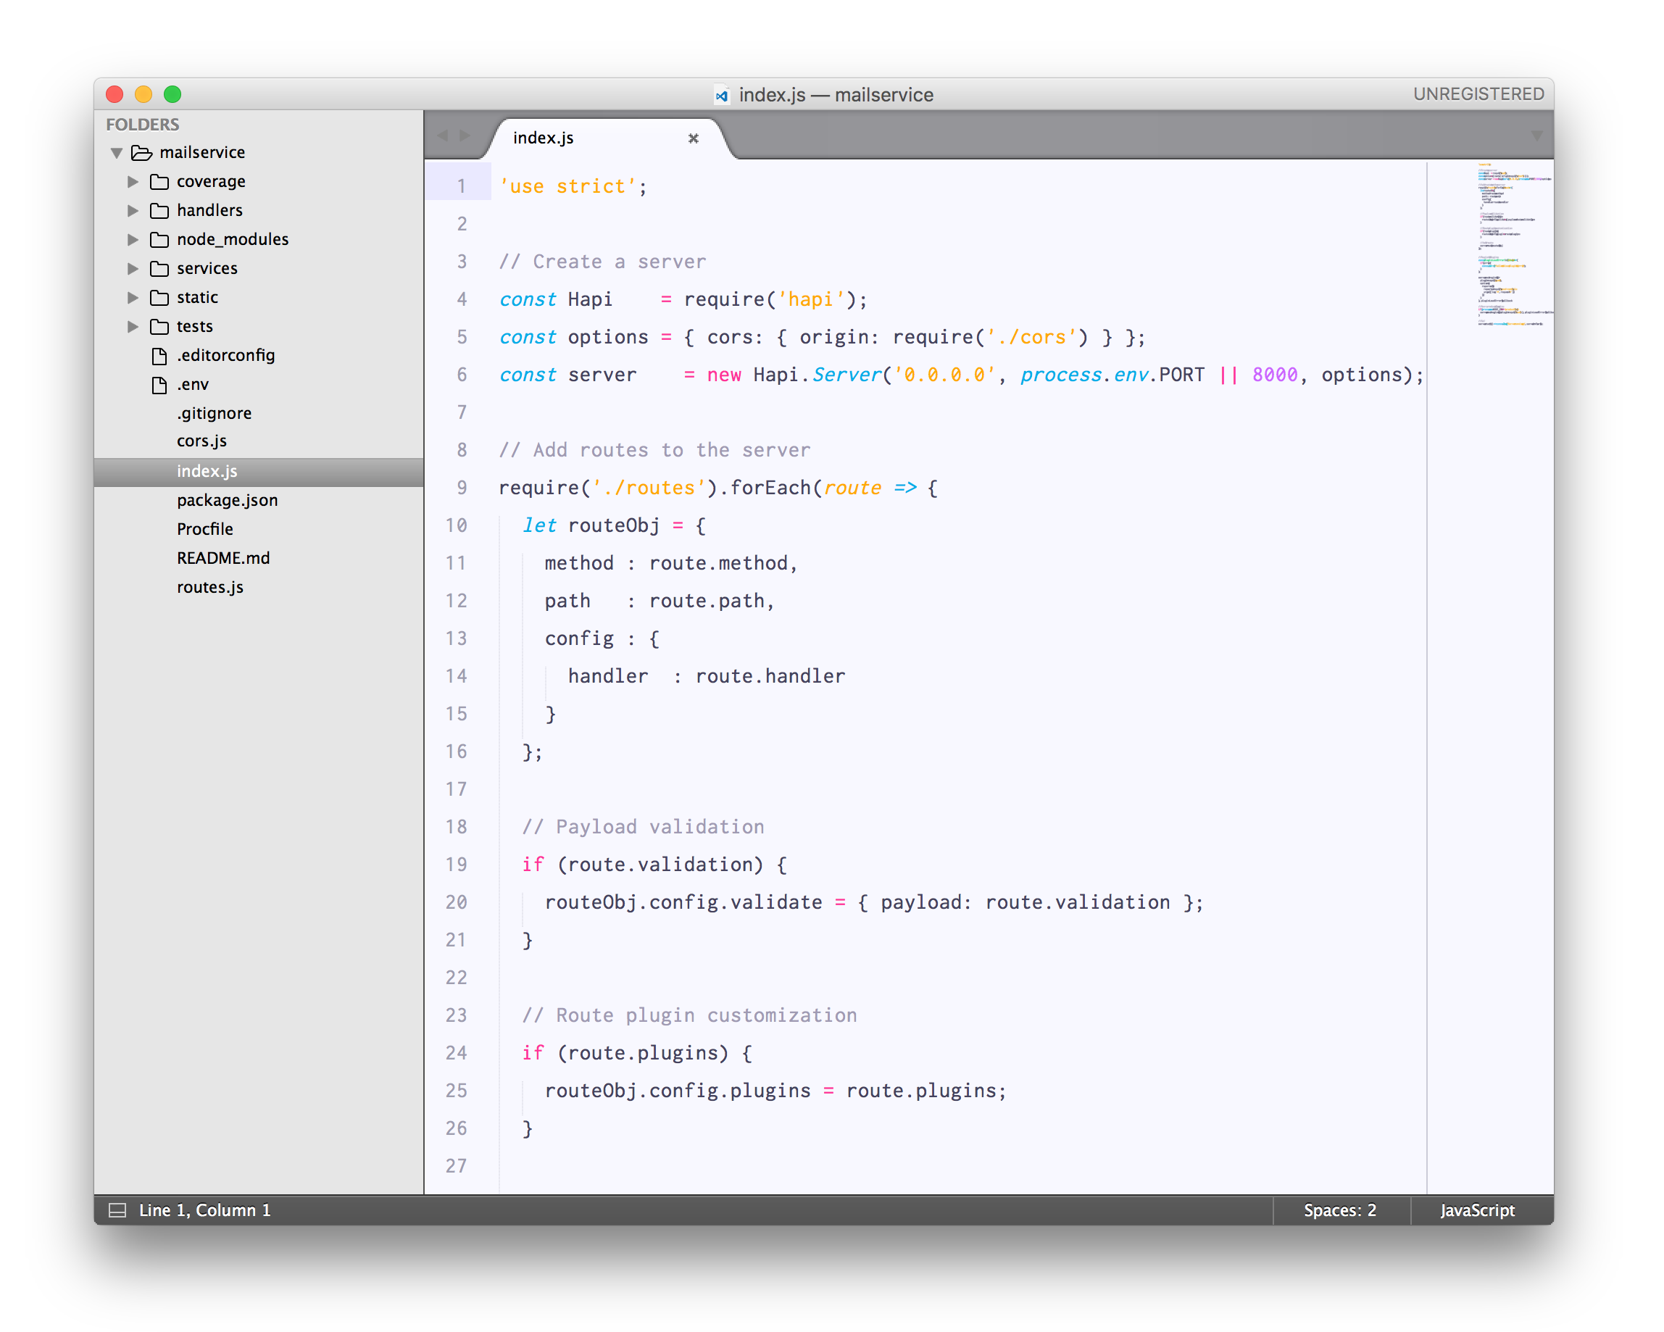Viewport: 1664px width, 1332px height.
Task: Open package.json in the sidebar
Action: (227, 500)
